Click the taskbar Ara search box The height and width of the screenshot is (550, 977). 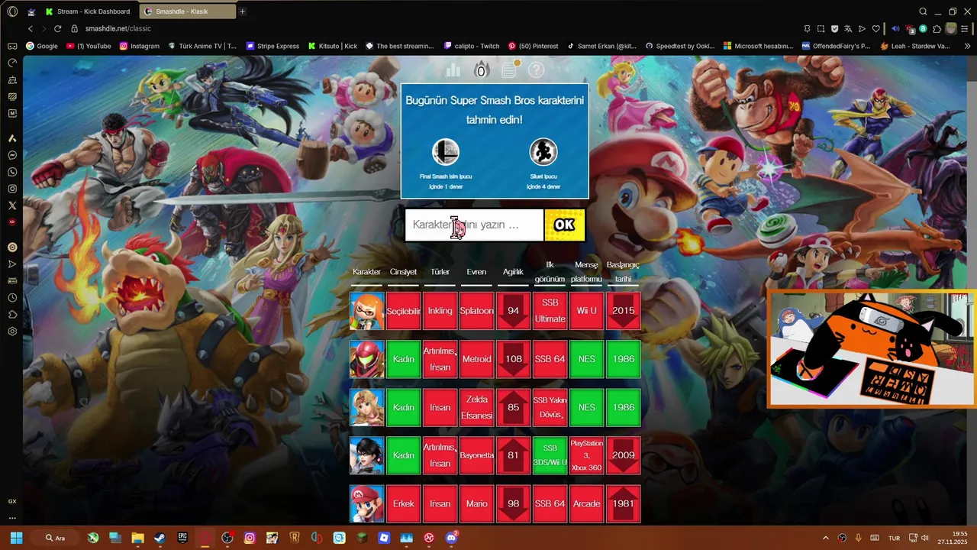pyautogui.click(x=56, y=538)
